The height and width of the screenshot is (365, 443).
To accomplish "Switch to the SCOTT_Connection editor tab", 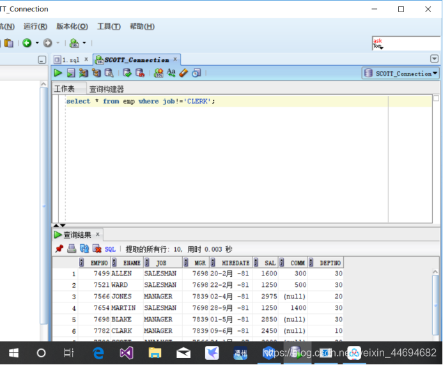I will coord(137,60).
